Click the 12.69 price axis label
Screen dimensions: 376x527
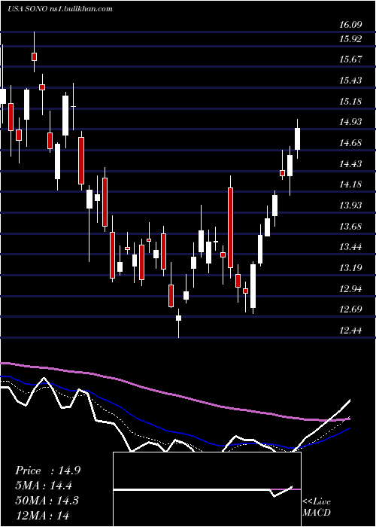350,309
